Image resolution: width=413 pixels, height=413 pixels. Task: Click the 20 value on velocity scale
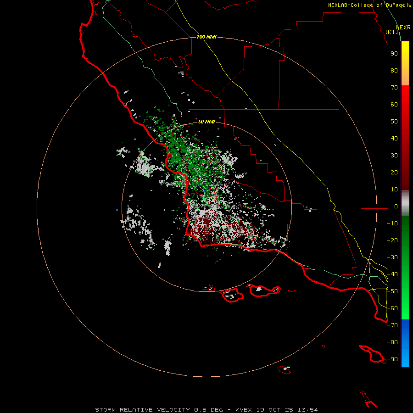point(394,173)
